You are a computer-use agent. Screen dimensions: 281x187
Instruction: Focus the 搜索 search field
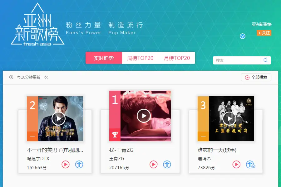(x=237, y=60)
